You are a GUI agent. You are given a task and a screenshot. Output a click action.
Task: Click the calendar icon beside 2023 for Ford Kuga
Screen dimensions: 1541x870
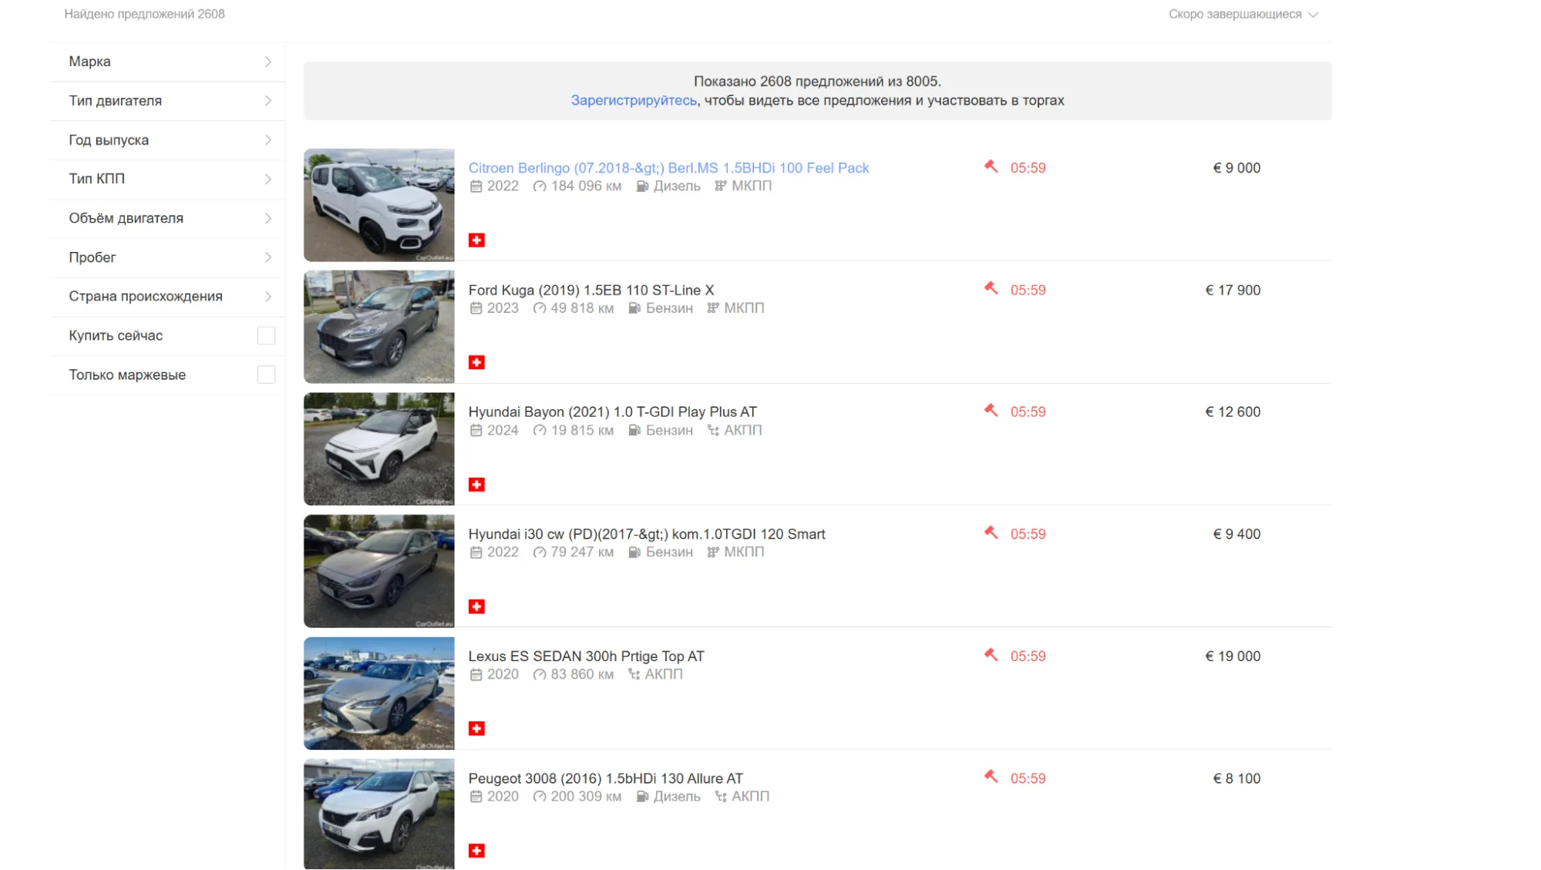pos(476,308)
